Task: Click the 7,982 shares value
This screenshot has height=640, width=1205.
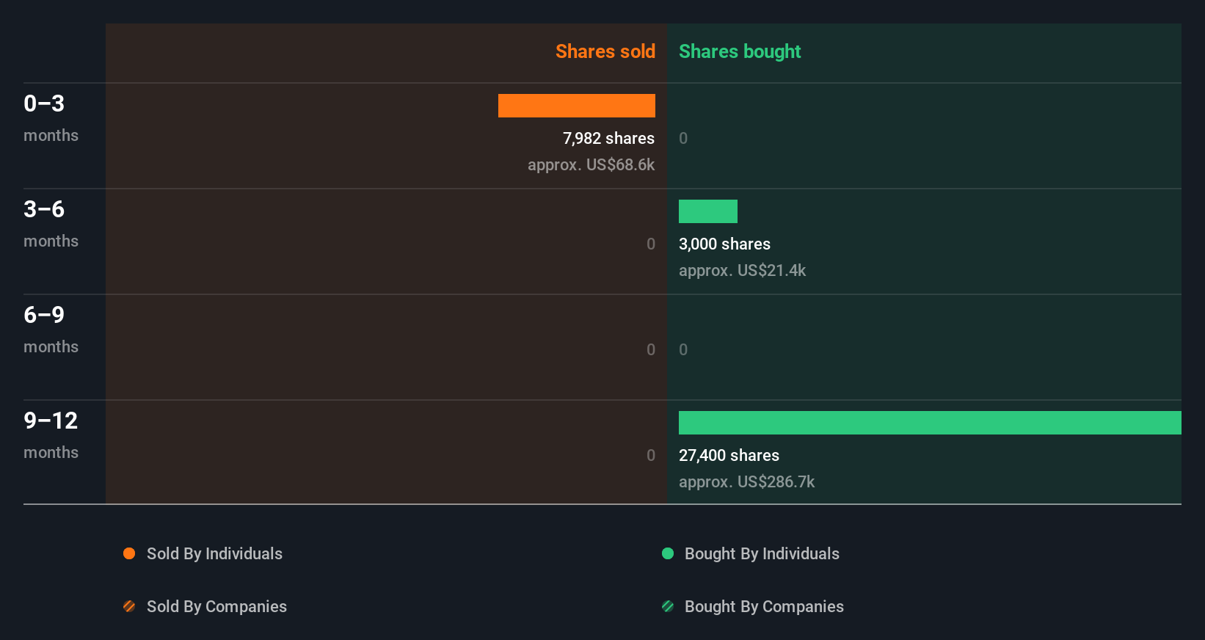Action: point(608,138)
